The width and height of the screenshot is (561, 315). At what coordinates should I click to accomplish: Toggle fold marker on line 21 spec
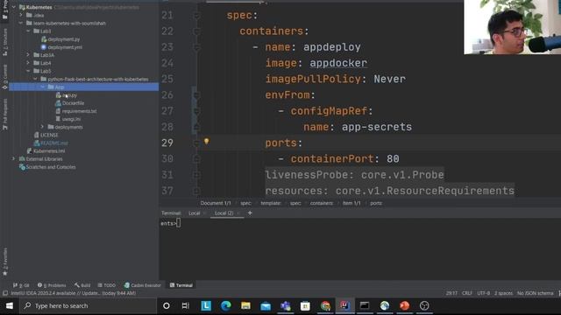point(196,16)
